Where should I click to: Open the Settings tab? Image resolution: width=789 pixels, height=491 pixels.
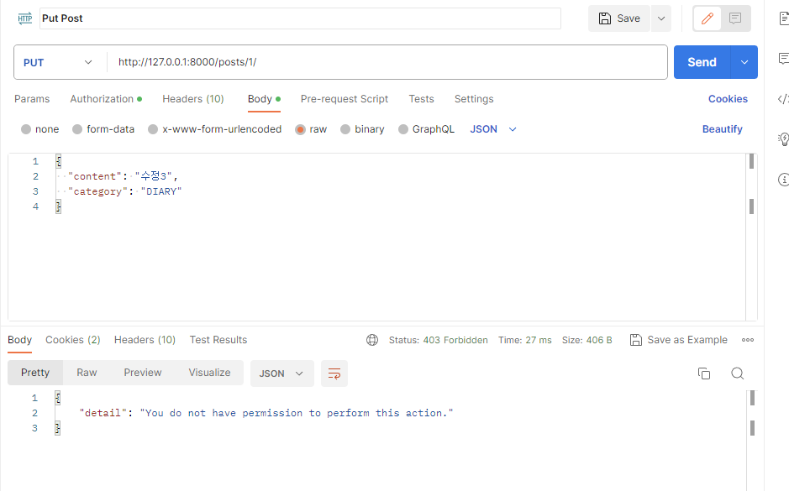pyautogui.click(x=474, y=99)
